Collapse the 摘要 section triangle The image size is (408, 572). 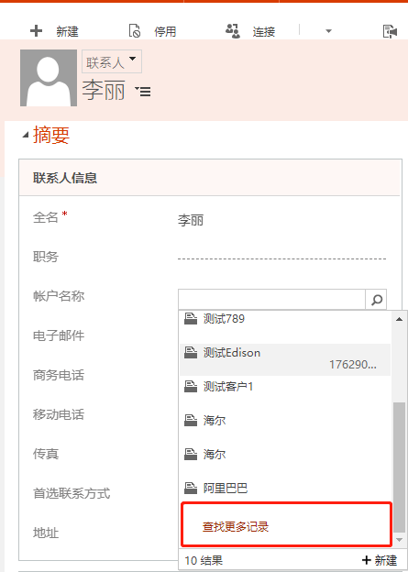25,136
